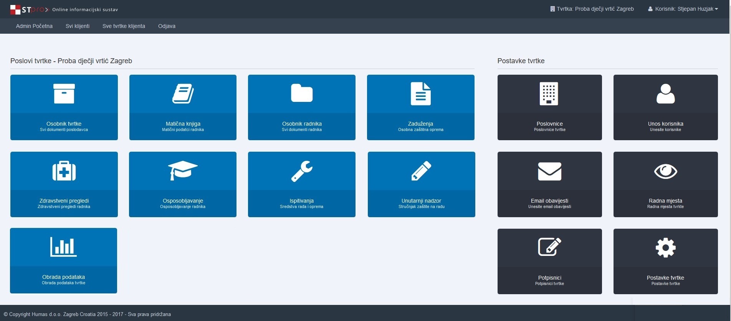Open the Unutarnji nadzor pencil icon

pyautogui.click(x=421, y=171)
